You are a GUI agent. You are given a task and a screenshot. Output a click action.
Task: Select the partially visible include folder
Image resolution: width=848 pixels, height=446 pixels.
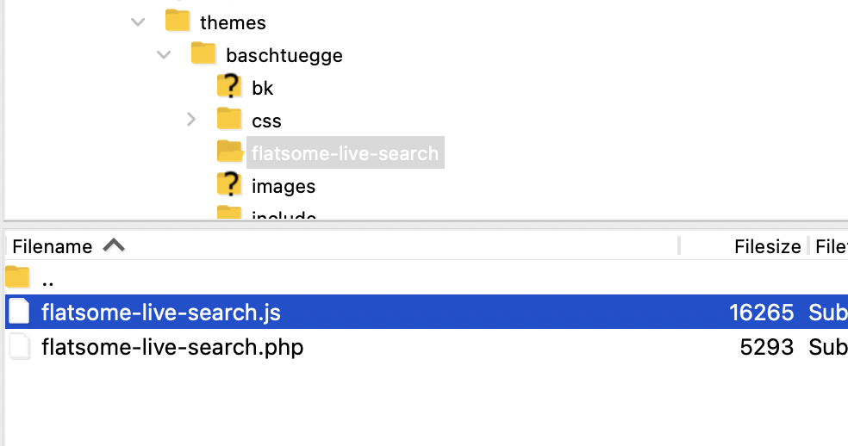(x=284, y=214)
